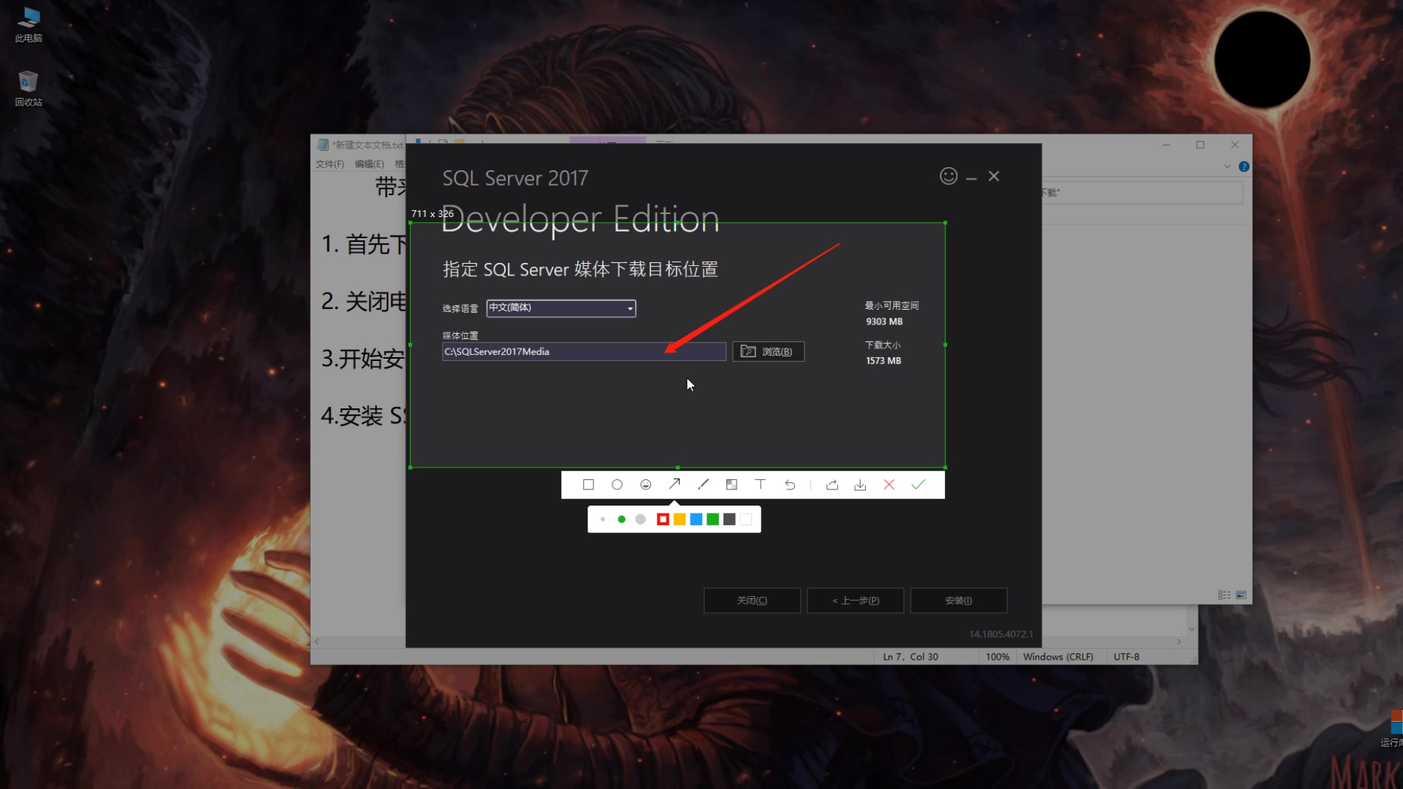This screenshot has width=1403, height=789.
Task: Pick the green color swatch
Action: click(x=712, y=519)
